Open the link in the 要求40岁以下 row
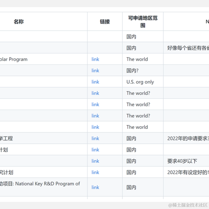209x209 pixels. click(x=95, y=161)
